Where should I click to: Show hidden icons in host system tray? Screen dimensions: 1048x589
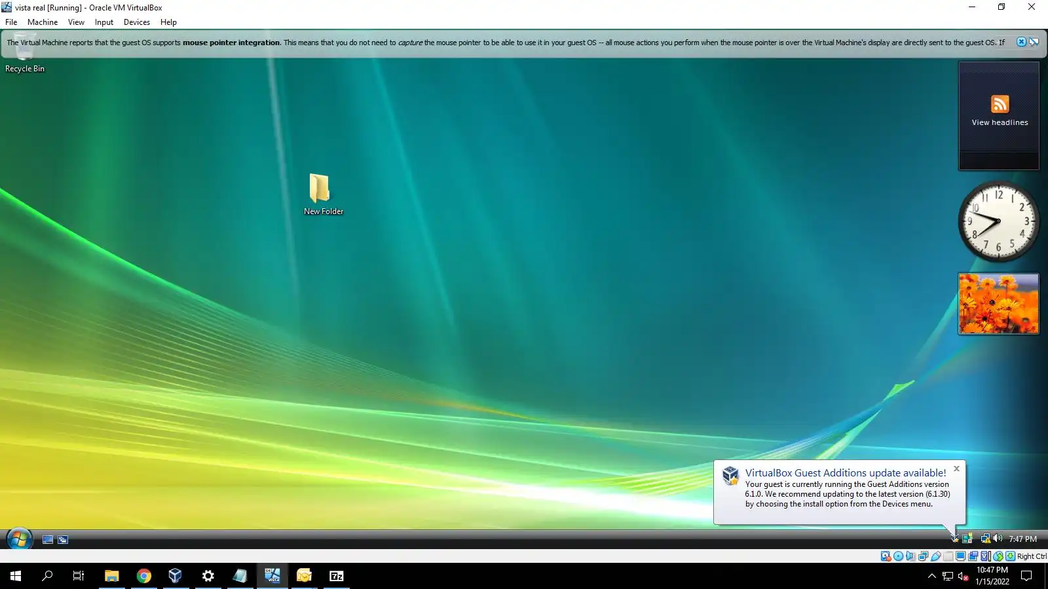pos(931,576)
